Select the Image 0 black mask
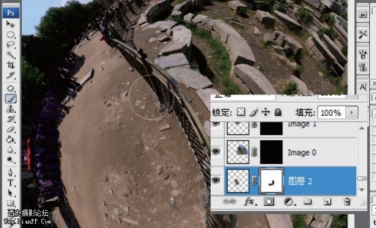This screenshot has height=228, width=376. tap(271, 152)
